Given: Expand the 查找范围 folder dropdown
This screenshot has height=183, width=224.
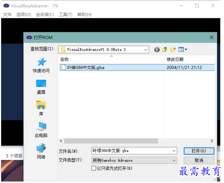Looking at the screenshot, I should tap(146, 50).
